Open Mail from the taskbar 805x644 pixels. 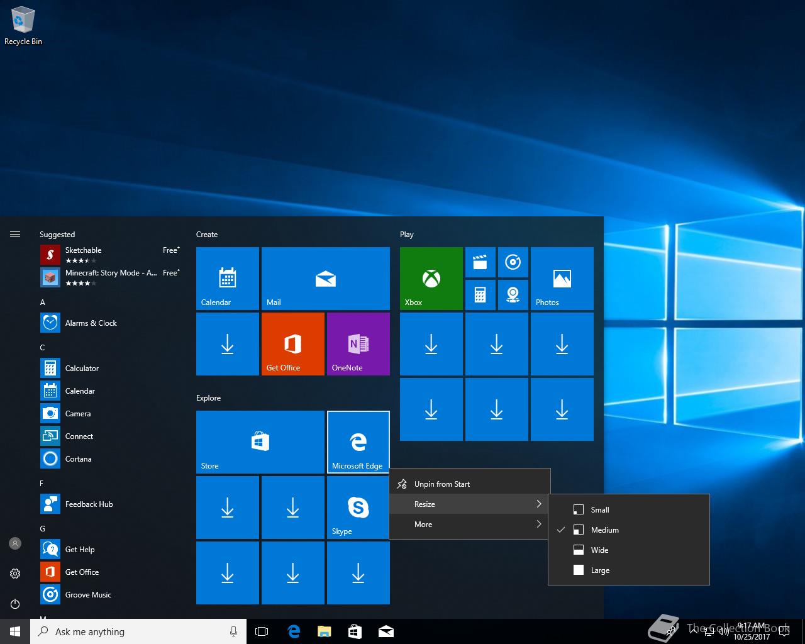click(x=386, y=631)
